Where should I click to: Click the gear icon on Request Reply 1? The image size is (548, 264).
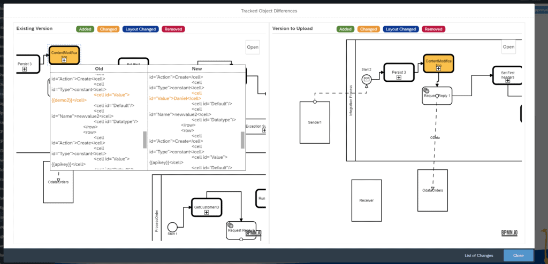point(427,90)
